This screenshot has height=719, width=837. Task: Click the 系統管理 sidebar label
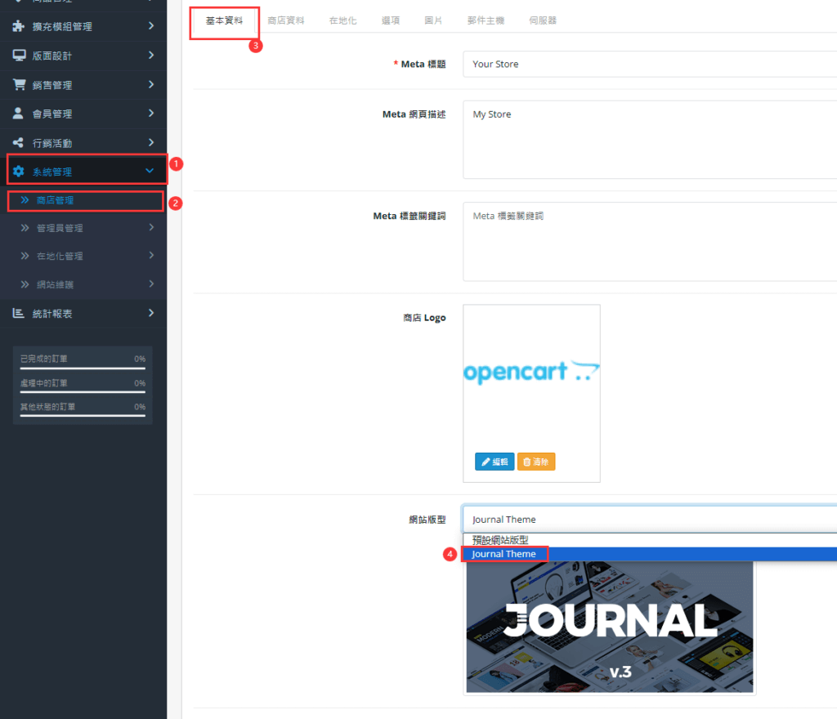point(51,172)
